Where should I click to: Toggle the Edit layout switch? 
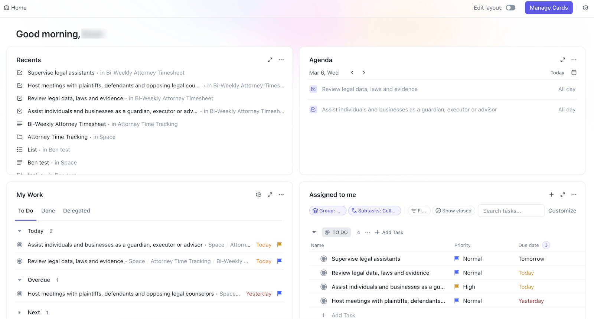pyautogui.click(x=510, y=8)
